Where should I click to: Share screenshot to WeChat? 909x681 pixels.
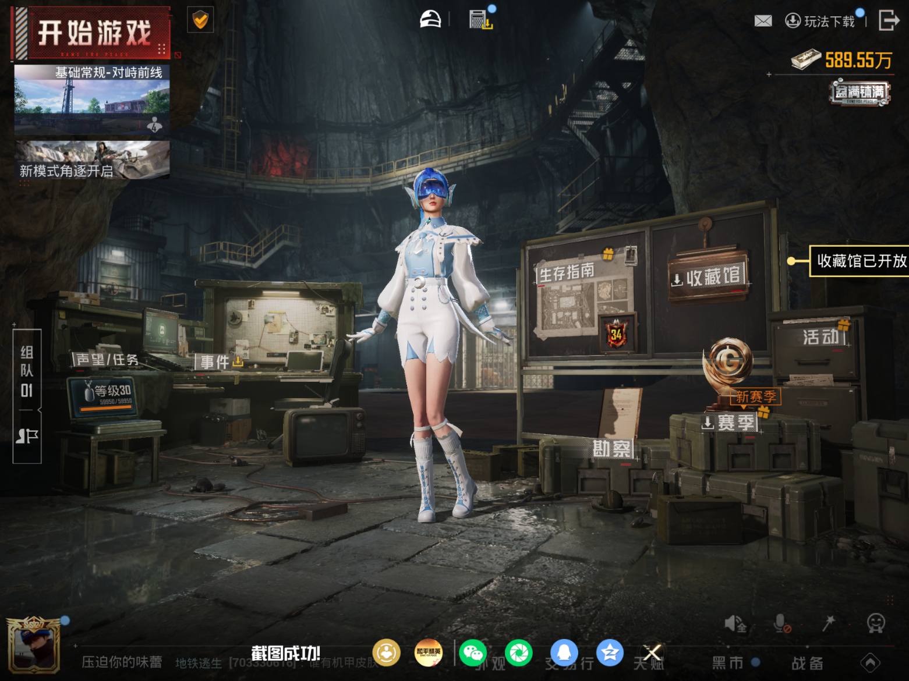tap(473, 652)
